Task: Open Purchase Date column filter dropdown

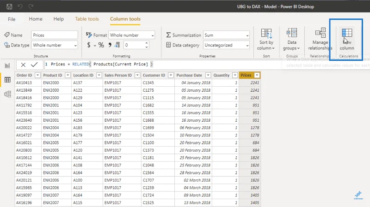Action: (208, 75)
